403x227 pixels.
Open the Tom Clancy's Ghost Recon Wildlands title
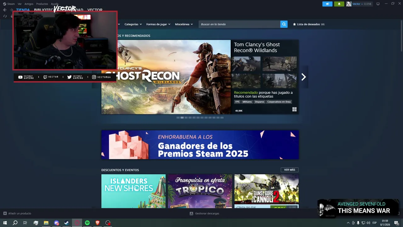(x=257, y=47)
